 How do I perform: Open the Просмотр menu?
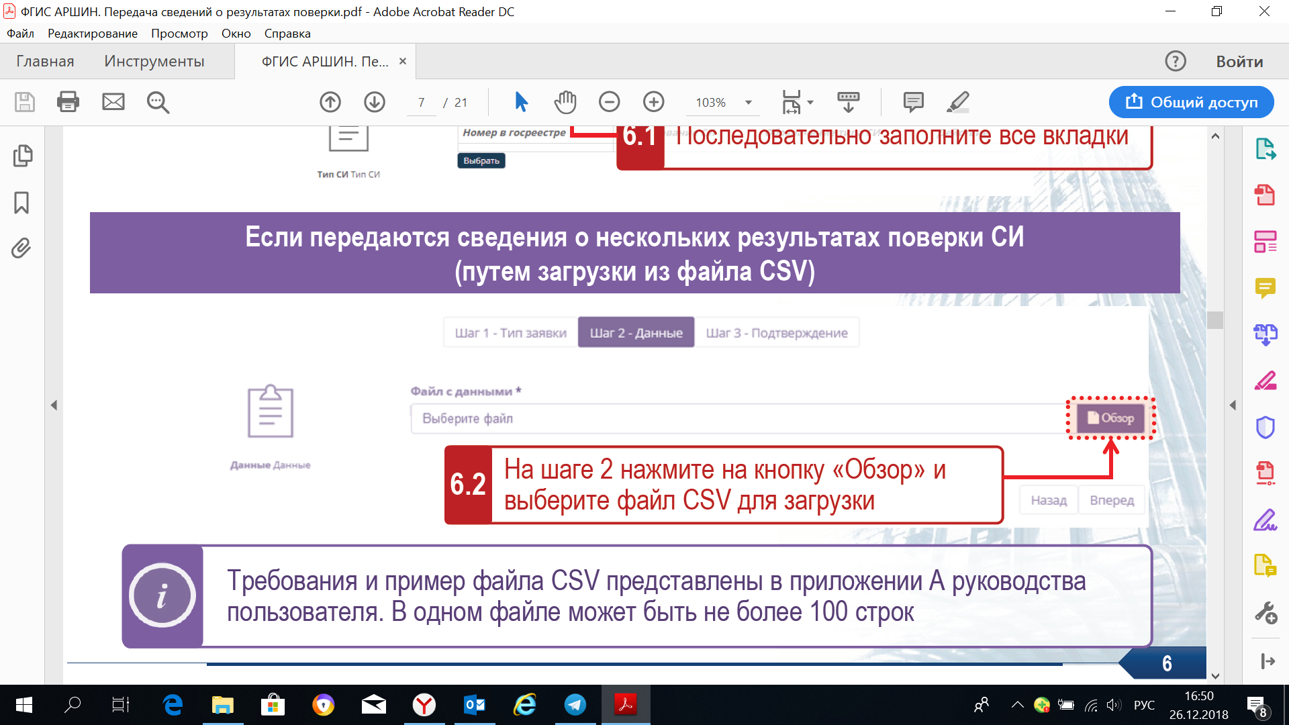pos(179,34)
